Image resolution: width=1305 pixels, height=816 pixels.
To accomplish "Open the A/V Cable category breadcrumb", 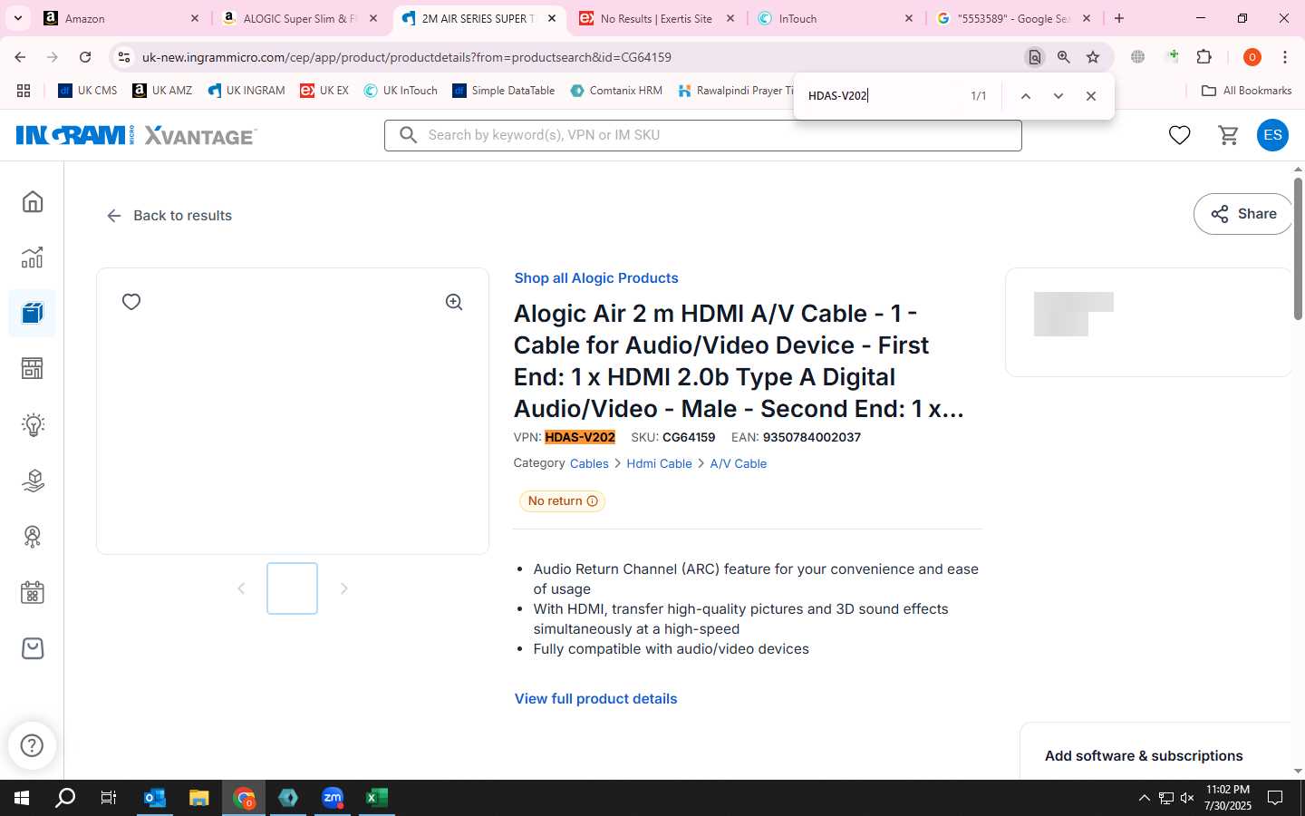I will pyautogui.click(x=739, y=463).
